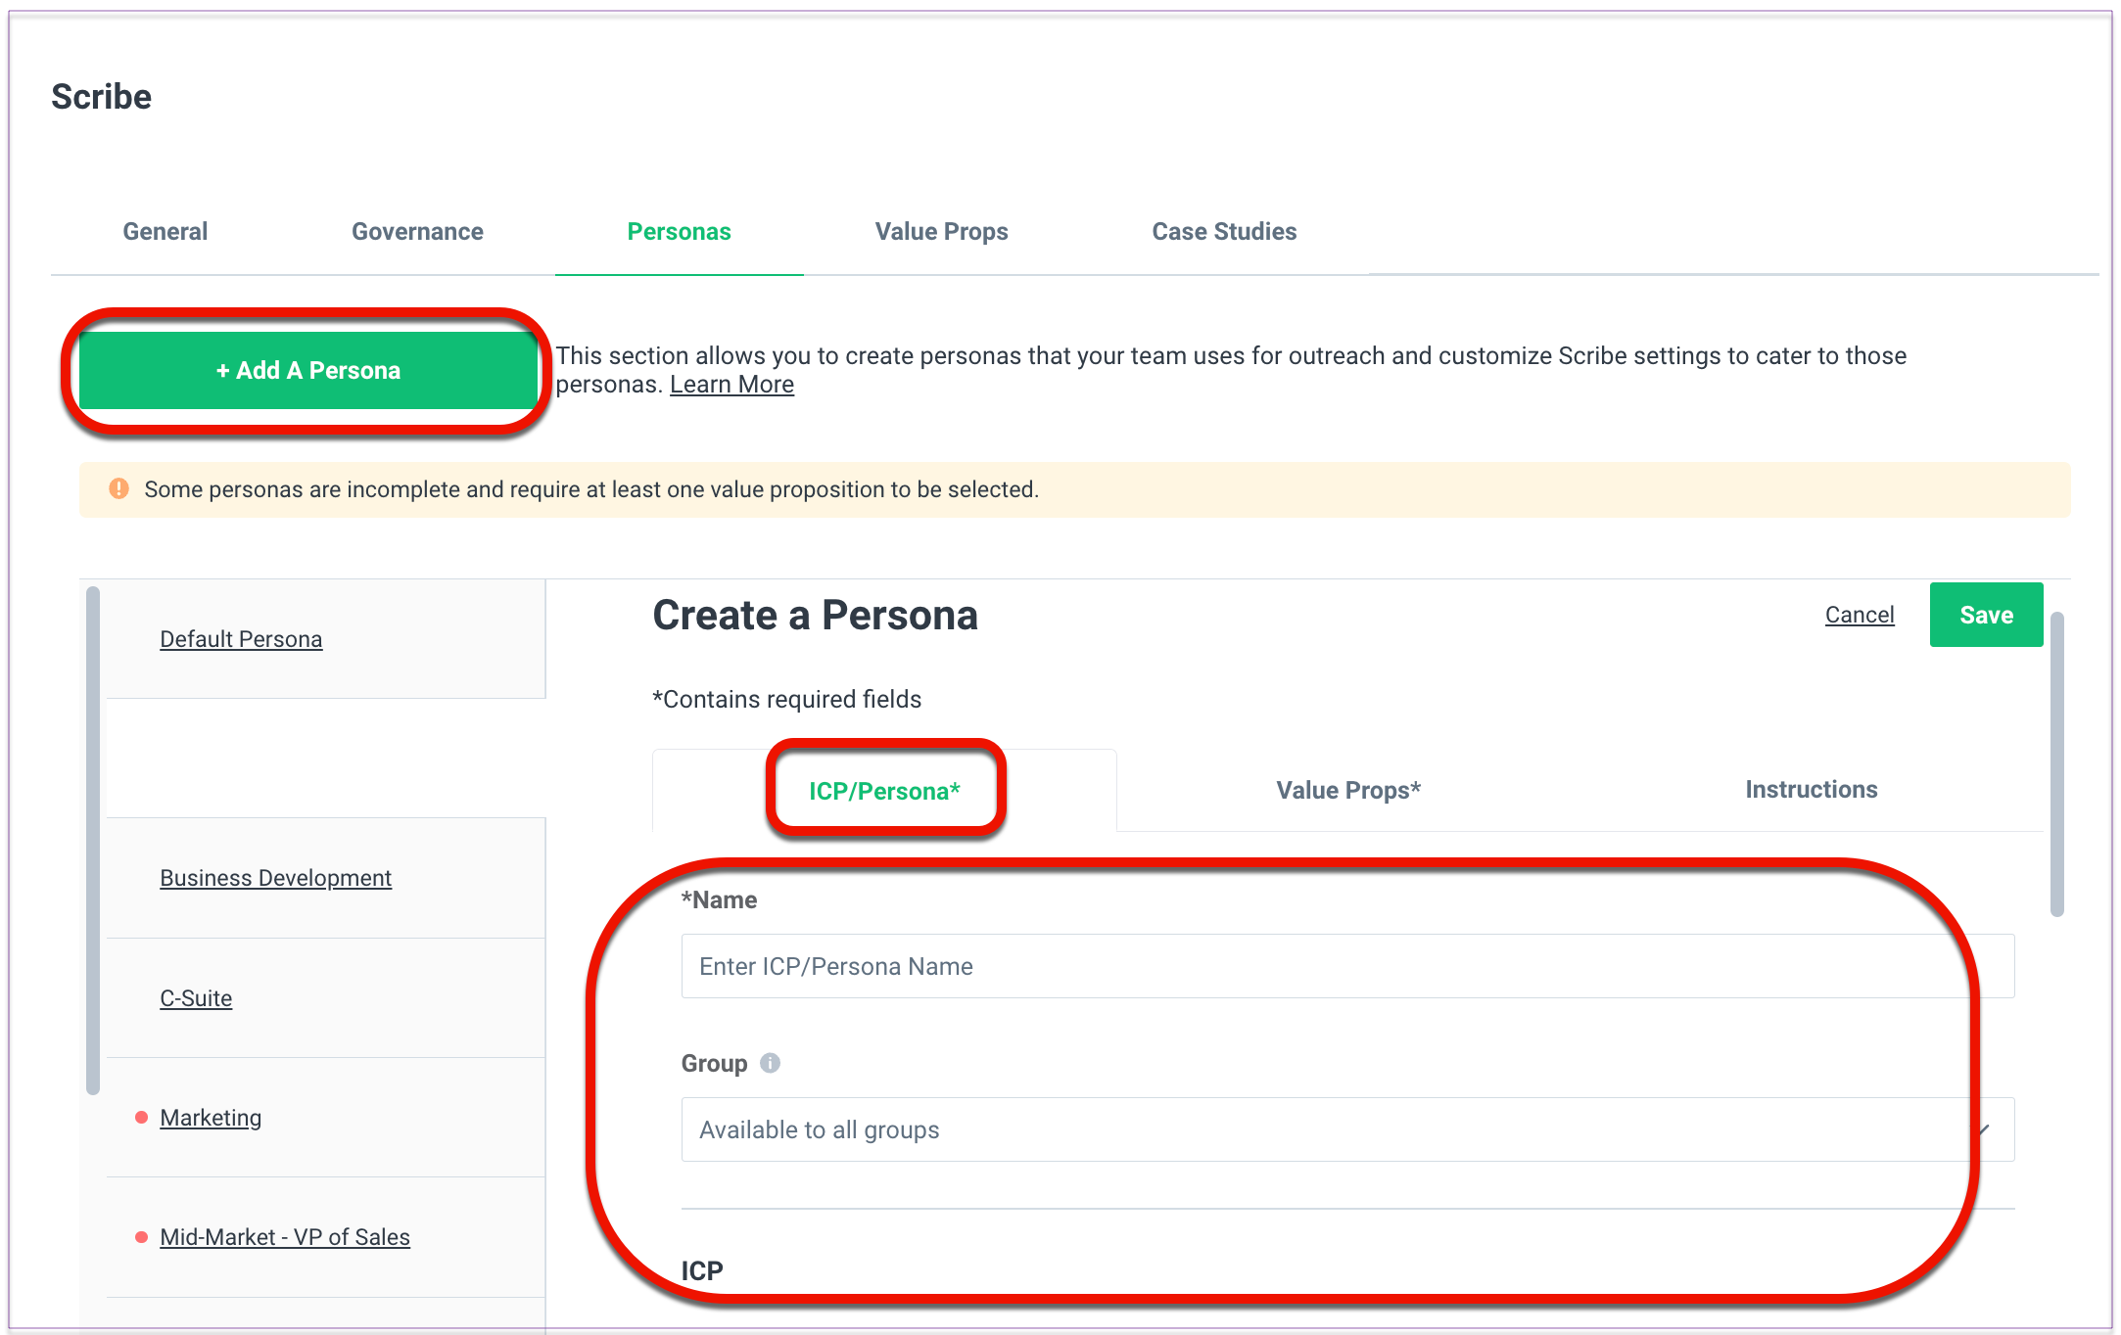The image size is (2121, 1335).
Task: Click the Group info icon
Action: (x=771, y=1062)
